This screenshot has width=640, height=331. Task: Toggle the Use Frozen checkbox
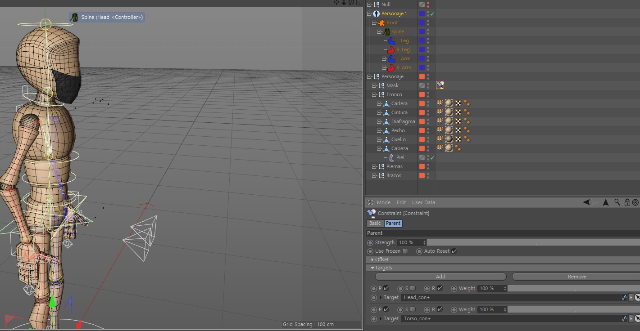(x=405, y=251)
